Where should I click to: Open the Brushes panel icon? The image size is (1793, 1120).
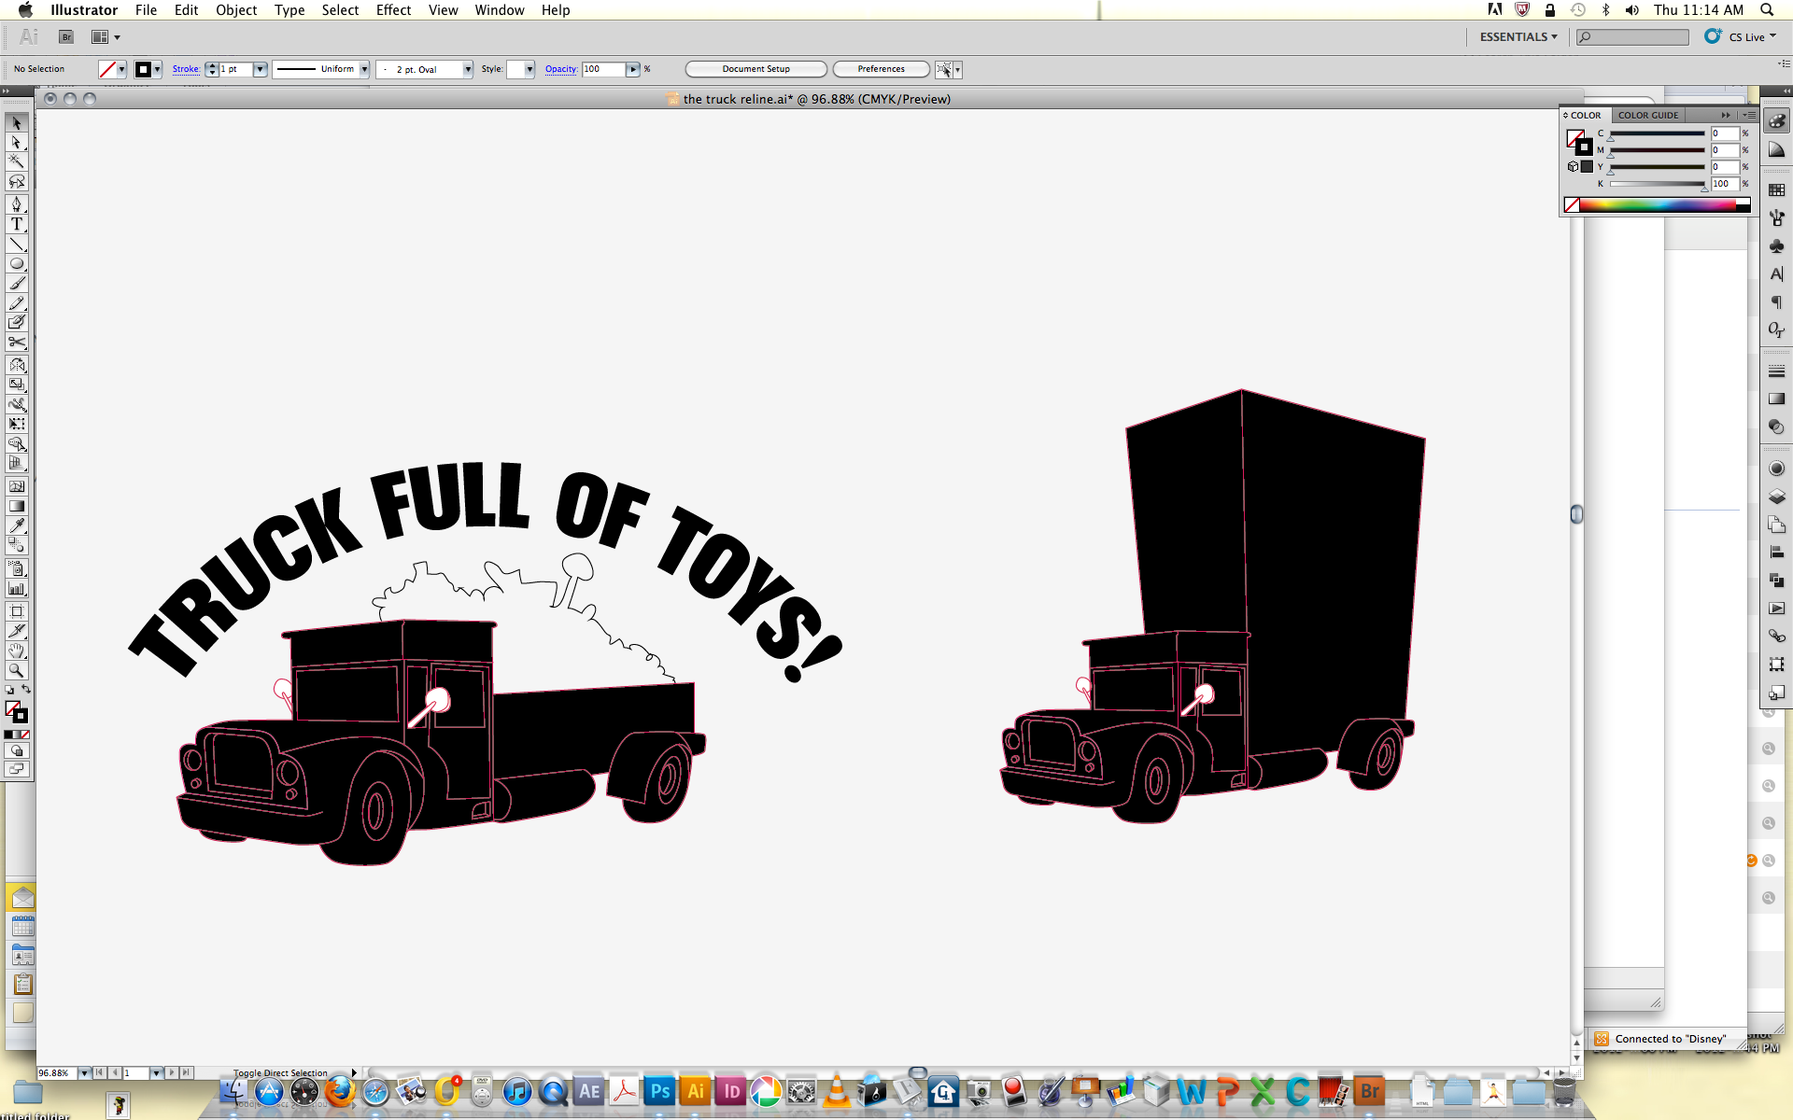1776,217
